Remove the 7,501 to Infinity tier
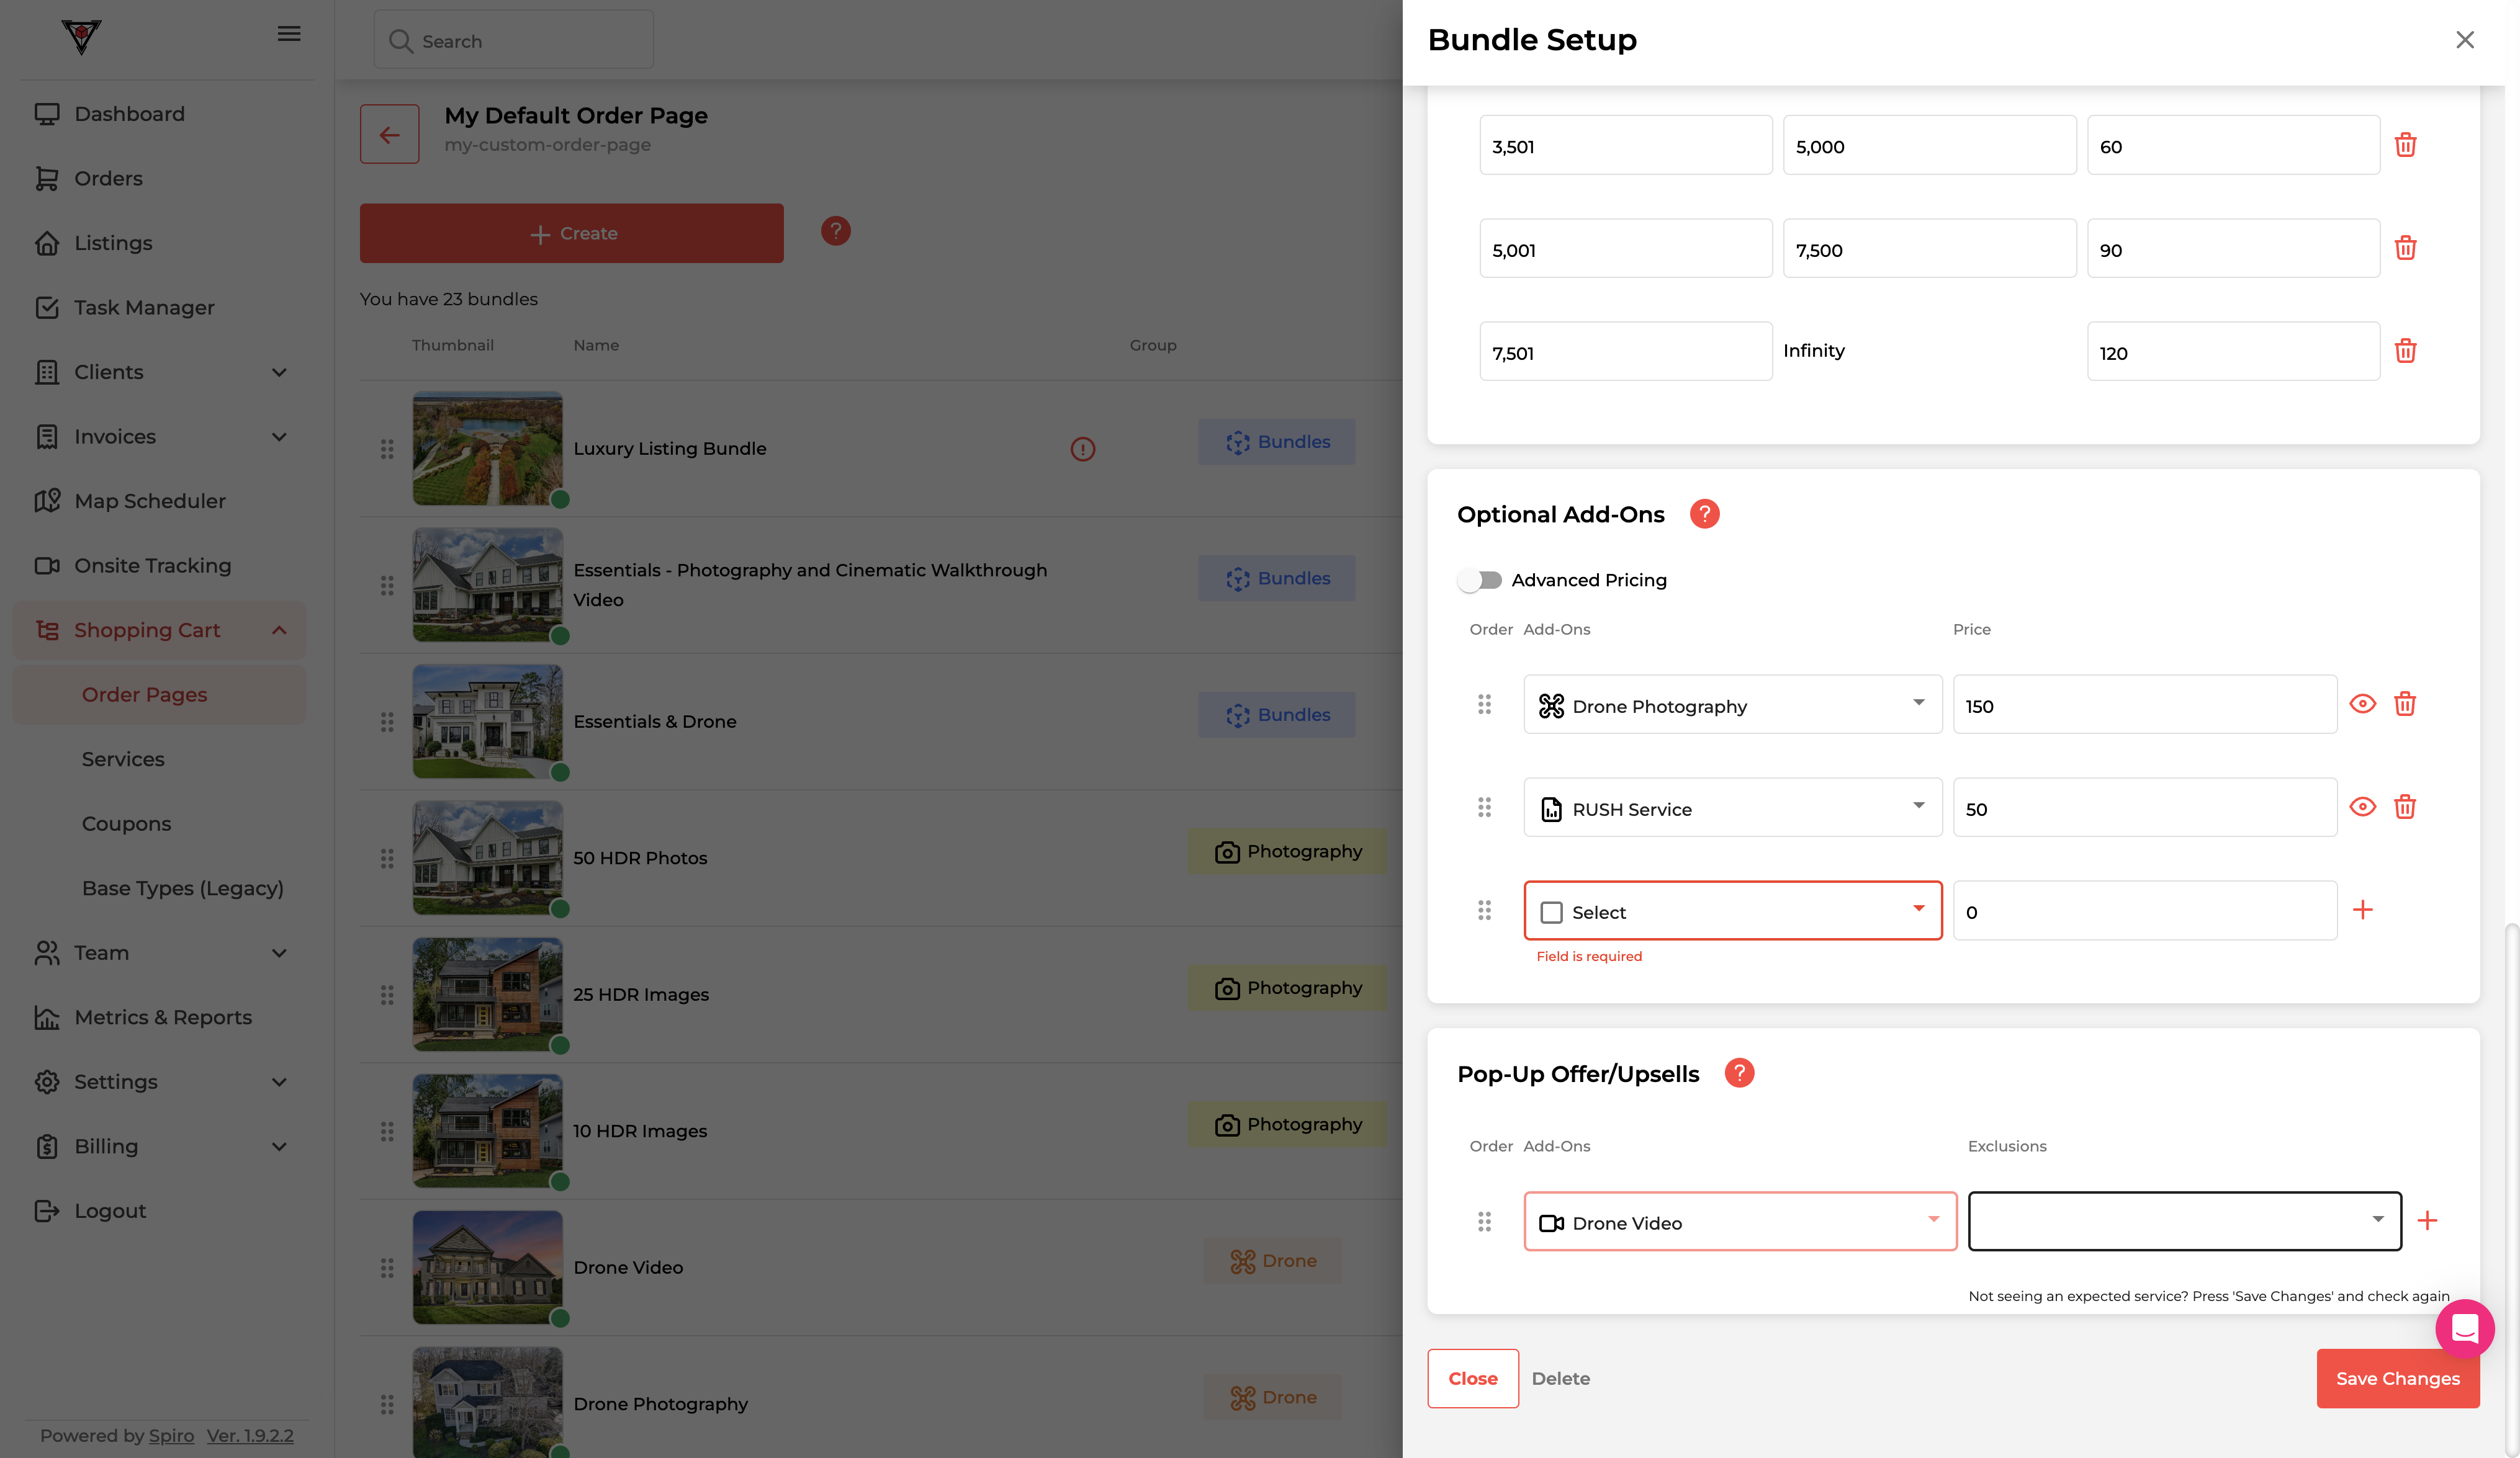 pos(2405,351)
